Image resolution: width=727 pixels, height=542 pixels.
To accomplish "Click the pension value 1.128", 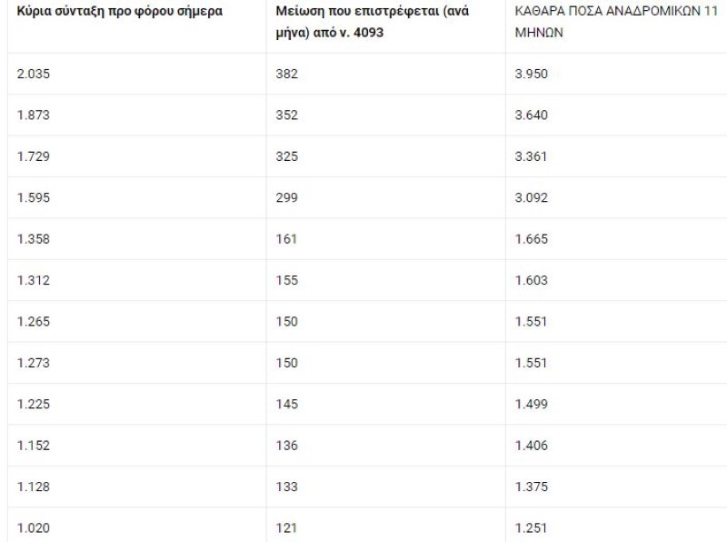I will tap(33, 487).
